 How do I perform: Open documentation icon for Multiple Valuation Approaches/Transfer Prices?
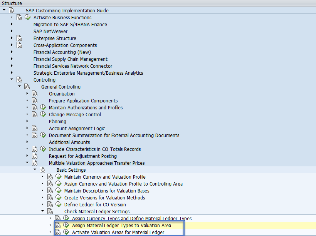click(35, 163)
